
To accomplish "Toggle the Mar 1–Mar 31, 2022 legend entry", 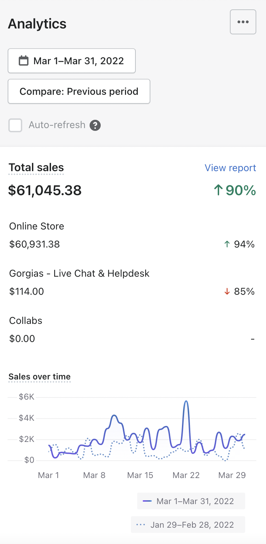I will tap(191, 501).
